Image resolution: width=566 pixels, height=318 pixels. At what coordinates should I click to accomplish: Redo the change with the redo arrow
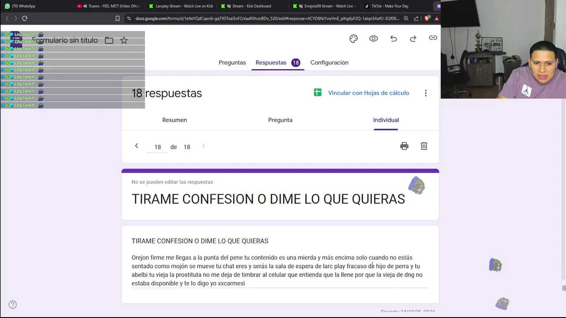point(413,38)
